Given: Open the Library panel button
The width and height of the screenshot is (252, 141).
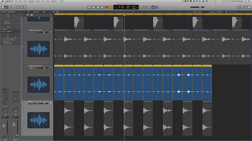Looking at the screenshot, I should point(3,7).
